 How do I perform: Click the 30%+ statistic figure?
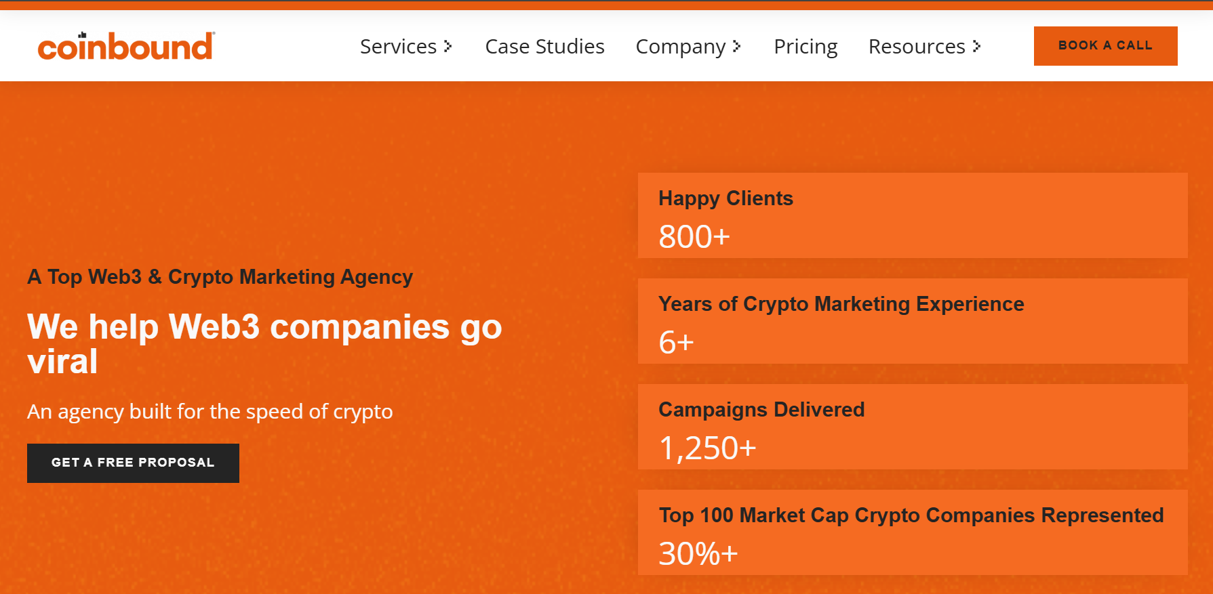point(698,554)
